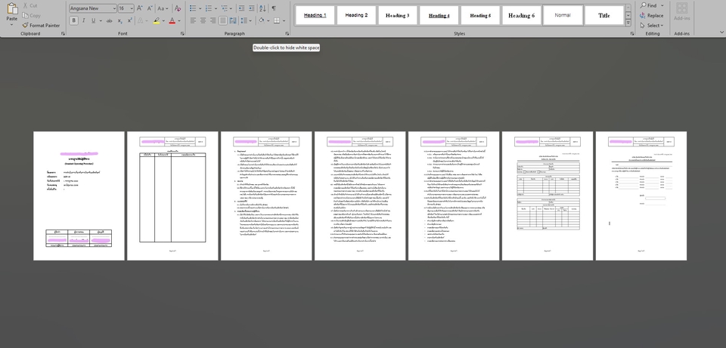
Task: Click Find in Editing group
Action: (x=649, y=5)
